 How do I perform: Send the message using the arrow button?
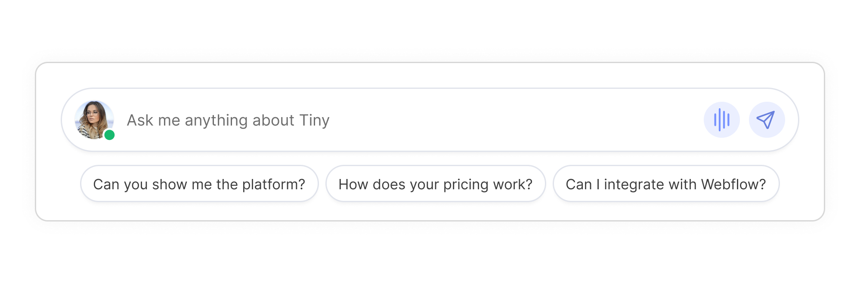[767, 120]
